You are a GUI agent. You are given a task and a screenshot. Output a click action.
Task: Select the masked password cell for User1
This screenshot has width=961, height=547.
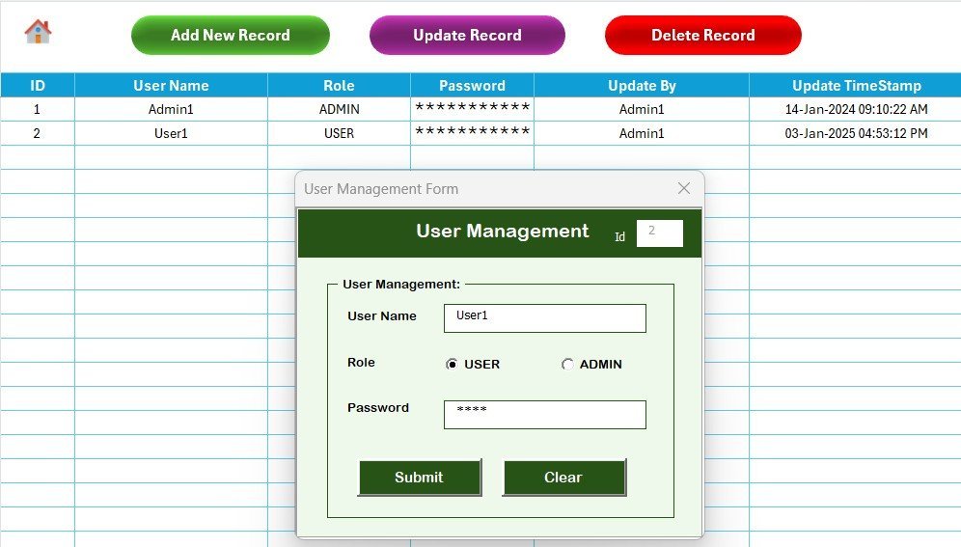[x=472, y=133]
